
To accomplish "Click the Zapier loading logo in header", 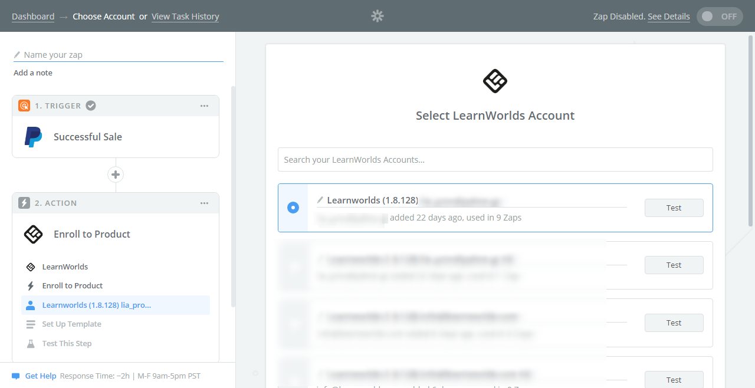I will tap(377, 17).
